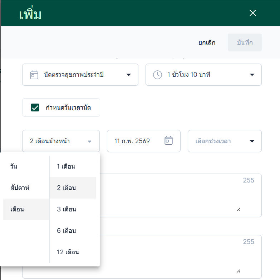Select สัปดาห์ in the period menu

click(20, 188)
